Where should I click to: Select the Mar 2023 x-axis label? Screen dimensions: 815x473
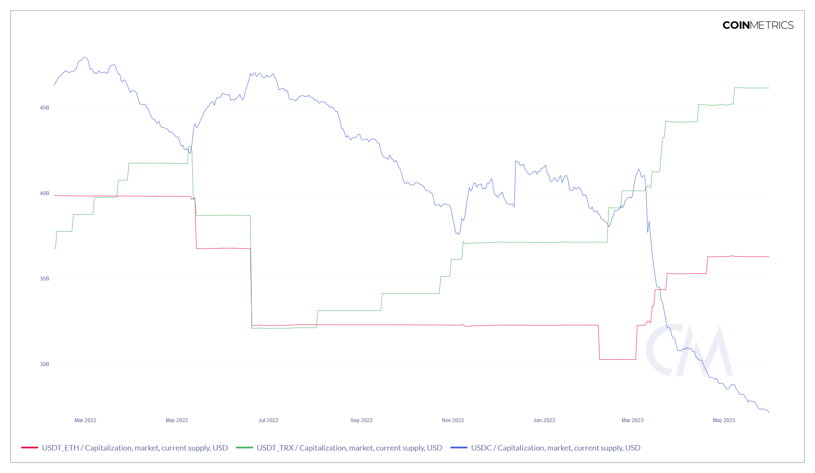coord(632,420)
